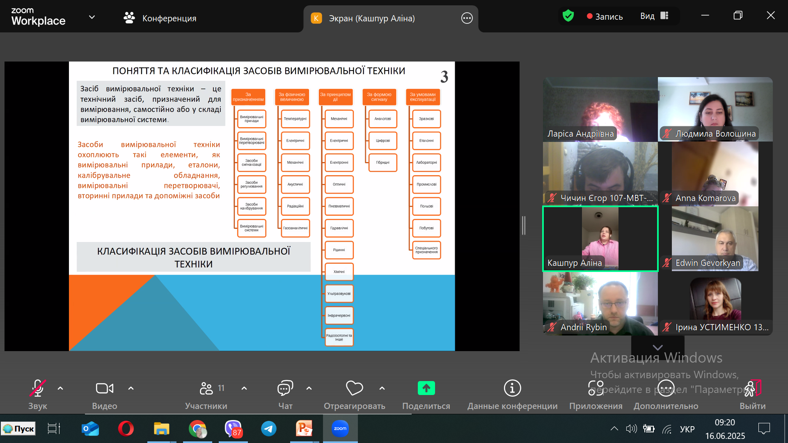Open Дополнительно more options icon
The width and height of the screenshot is (788, 443).
tap(666, 388)
